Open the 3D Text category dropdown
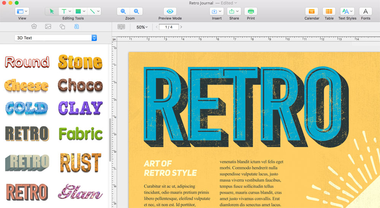Viewport: 380px width, 208px height. pyautogui.click(x=55, y=38)
